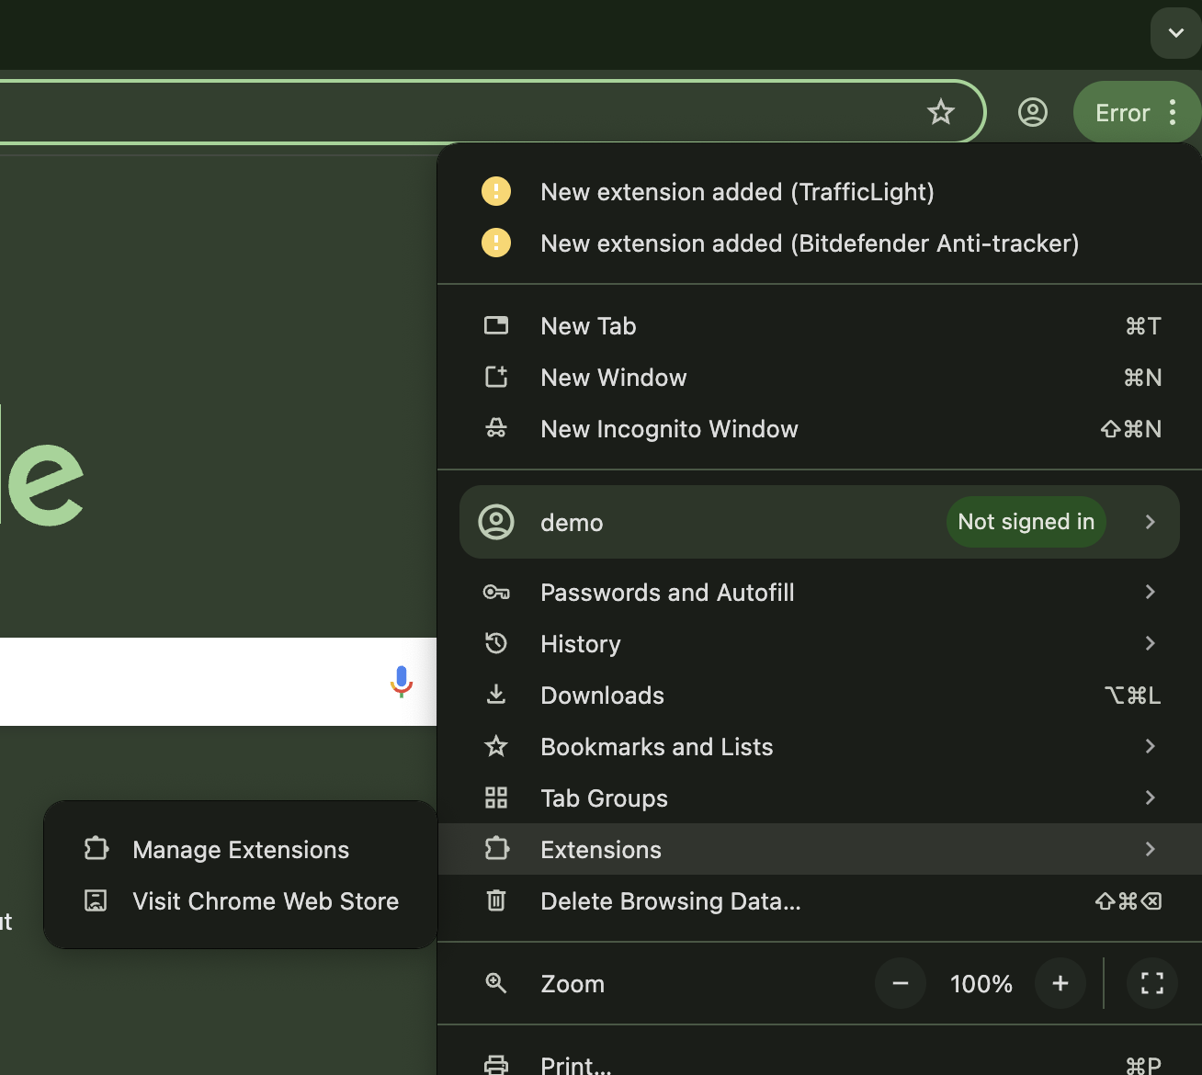Choose New Window from the menu
The height and width of the screenshot is (1075, 1202).
(820, 378)
